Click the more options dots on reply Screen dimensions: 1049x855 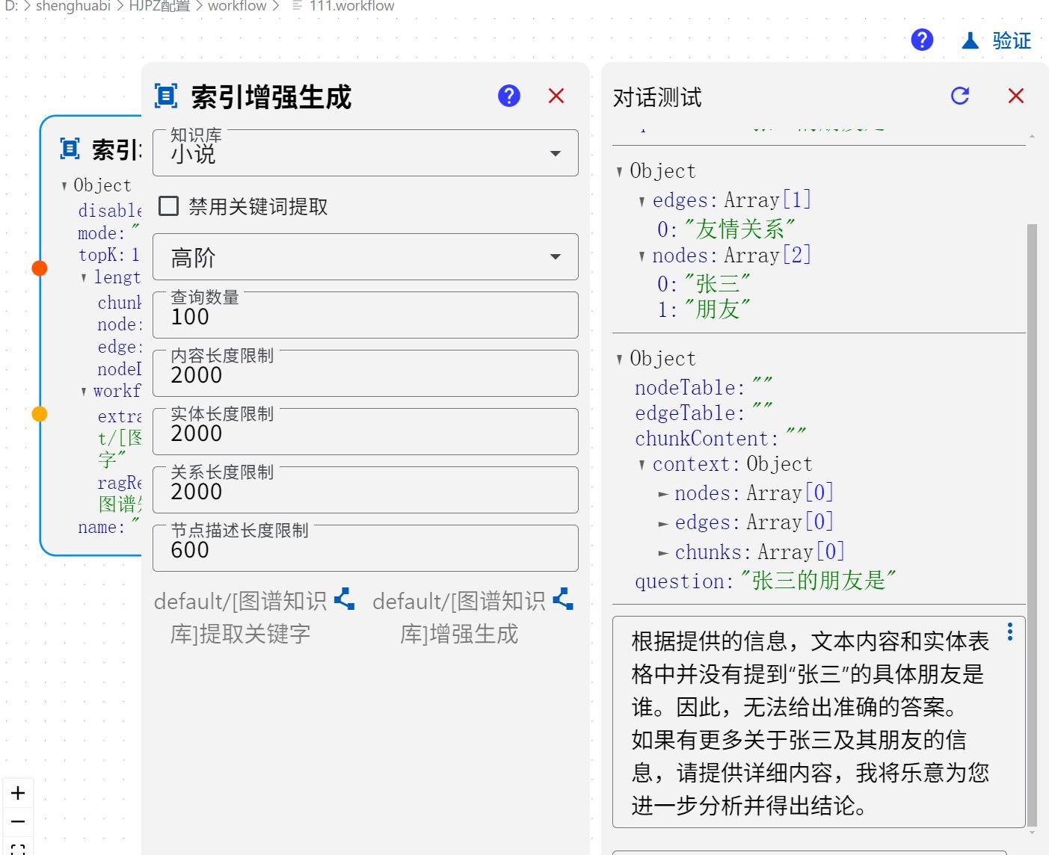(x=1009, y=632)
